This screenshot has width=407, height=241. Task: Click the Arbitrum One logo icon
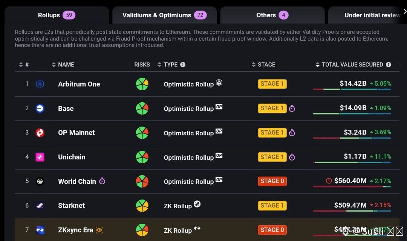click(x=40, y=84)
